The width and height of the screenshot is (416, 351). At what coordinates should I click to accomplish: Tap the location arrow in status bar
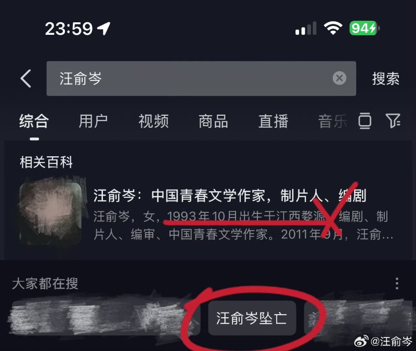coord(103,29)
